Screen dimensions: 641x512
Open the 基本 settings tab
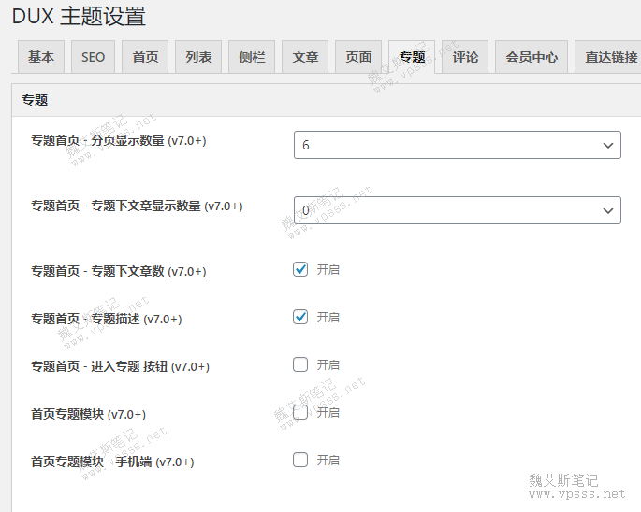[x=41, y=57]
